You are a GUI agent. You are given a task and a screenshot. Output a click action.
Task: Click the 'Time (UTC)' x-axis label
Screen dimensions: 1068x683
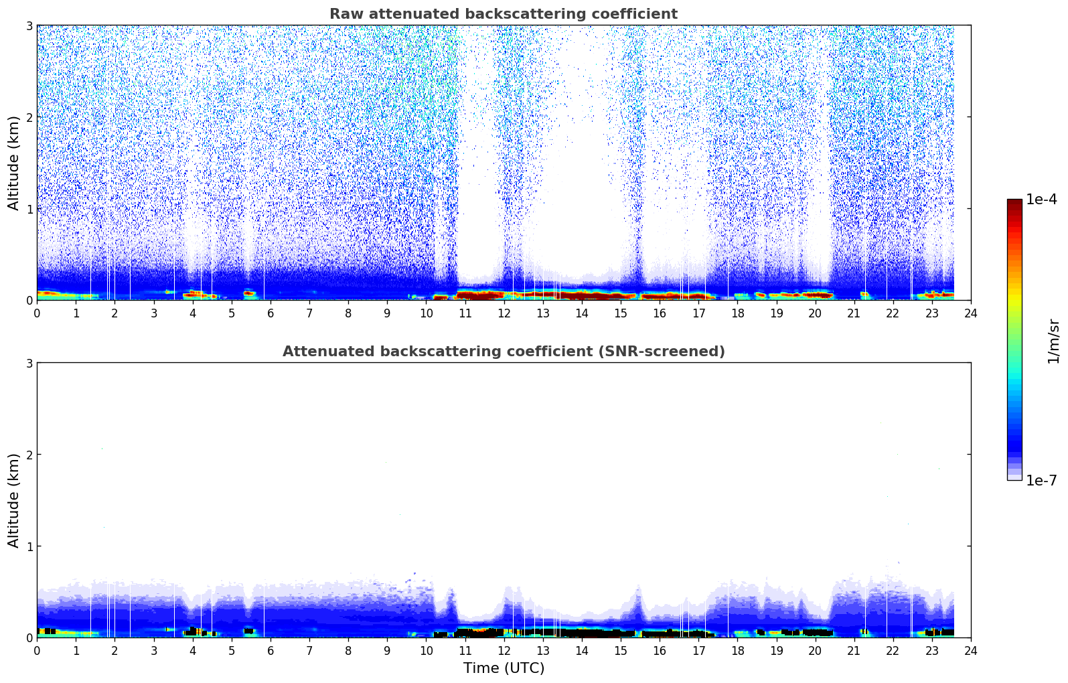click(504, 668)
